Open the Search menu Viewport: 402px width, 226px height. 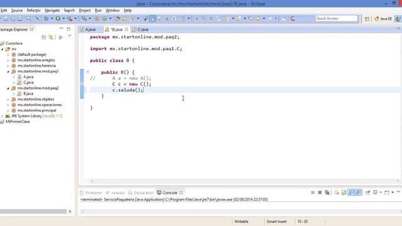tap(69, 10)
